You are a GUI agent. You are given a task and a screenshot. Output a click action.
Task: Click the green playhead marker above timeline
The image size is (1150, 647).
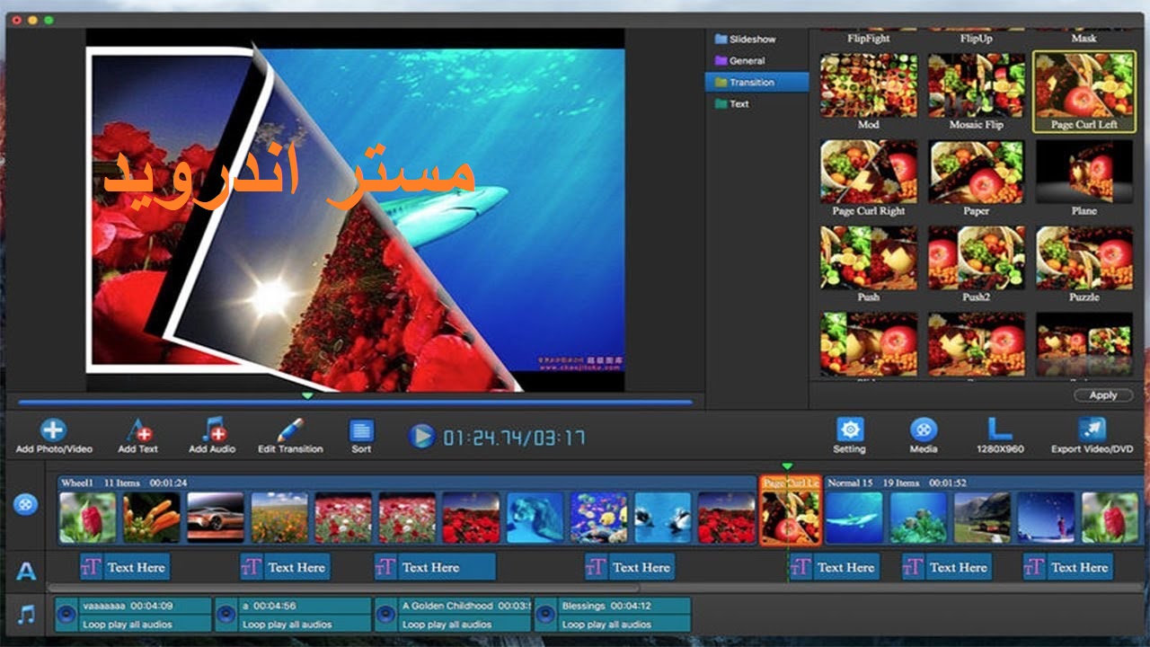pos(787,466)
